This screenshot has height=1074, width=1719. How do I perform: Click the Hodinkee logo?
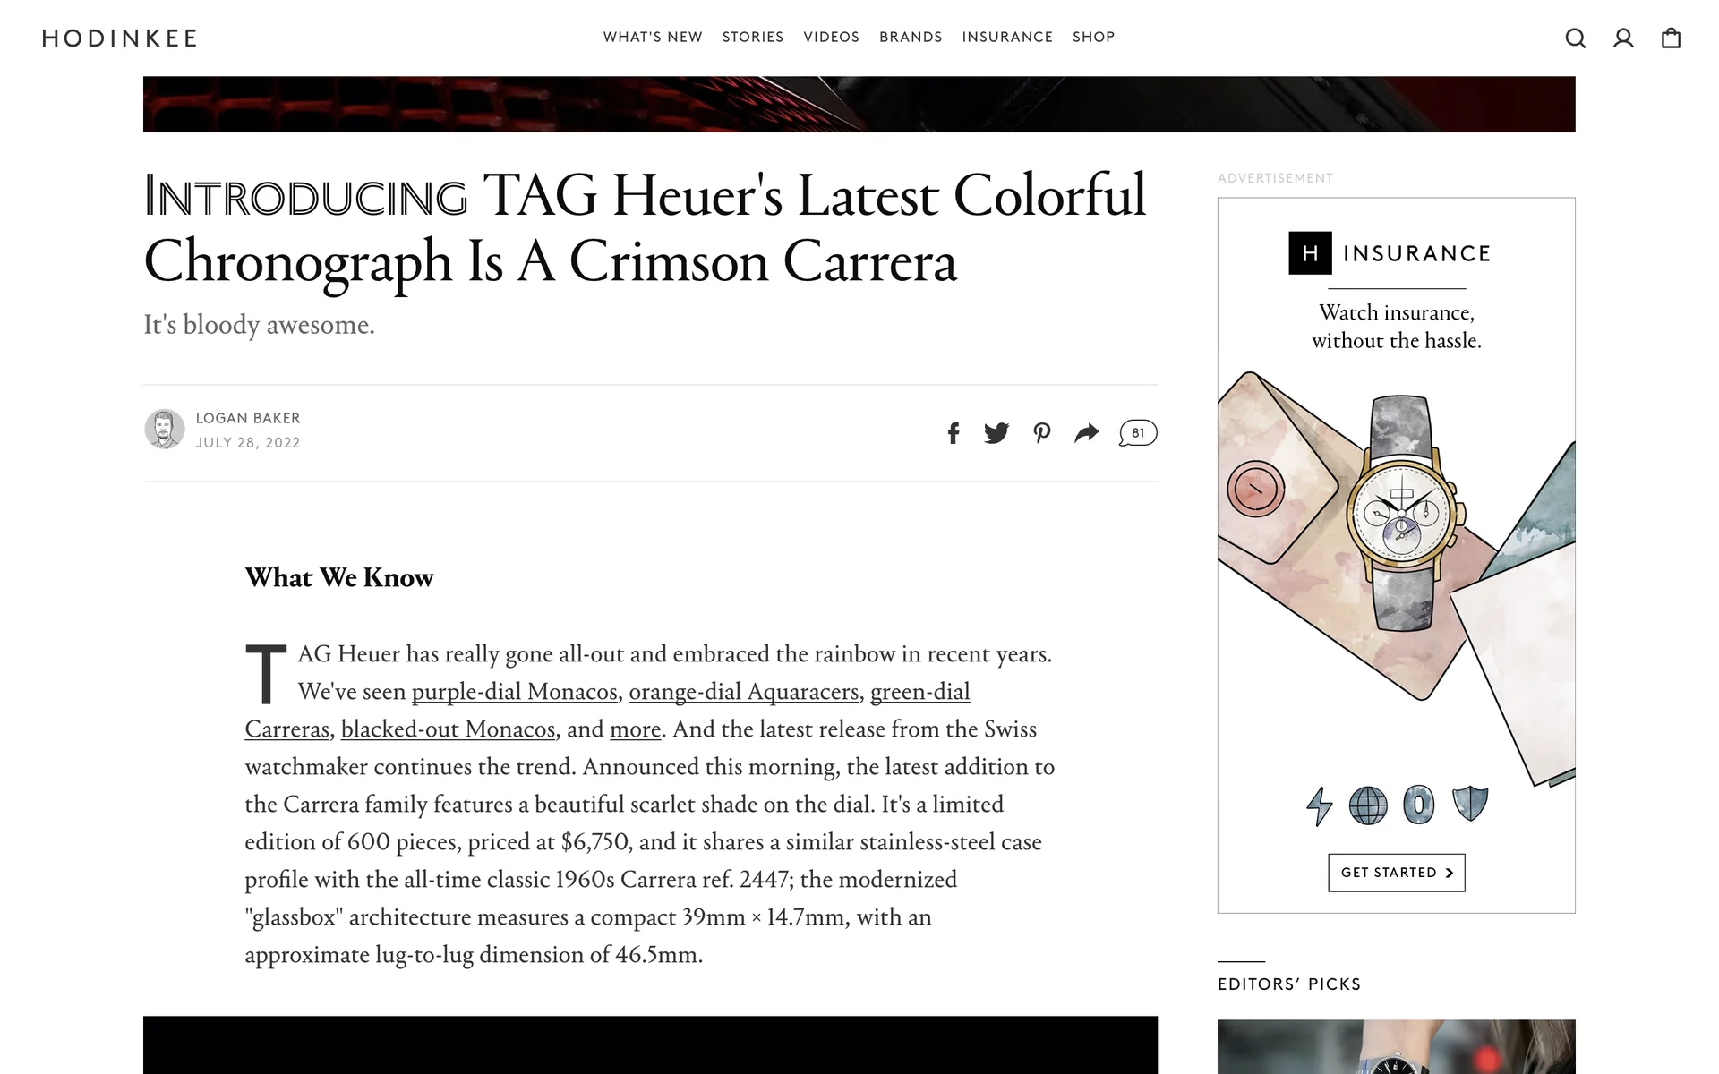tap(120, 38)
